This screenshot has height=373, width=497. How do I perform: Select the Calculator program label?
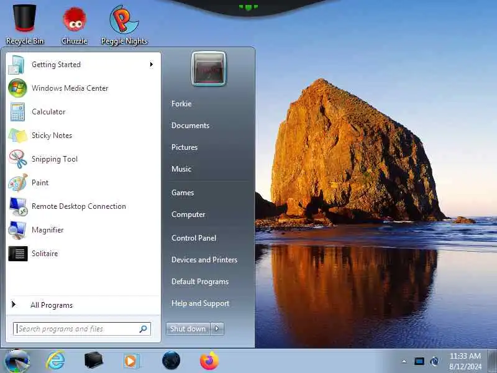click(48, 112)
